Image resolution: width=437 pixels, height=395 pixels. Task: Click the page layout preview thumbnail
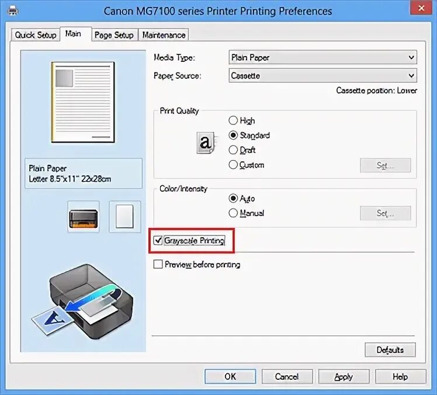click(x=83, y=102)
